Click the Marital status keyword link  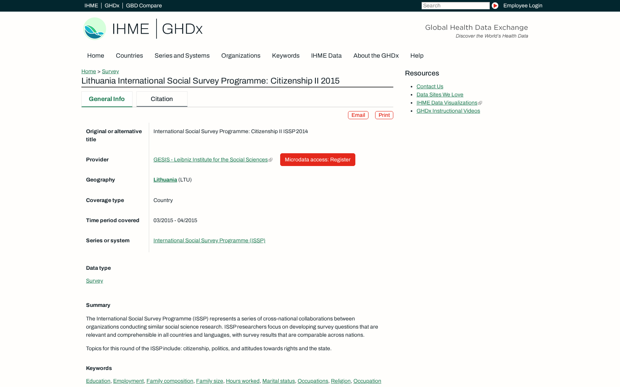click(279, 381)
